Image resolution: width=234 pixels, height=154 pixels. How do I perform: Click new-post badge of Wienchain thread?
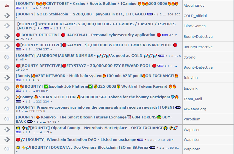pos(140,140)
